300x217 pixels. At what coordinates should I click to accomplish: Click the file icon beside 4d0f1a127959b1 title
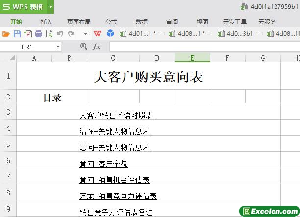click(x=244, y=6)
